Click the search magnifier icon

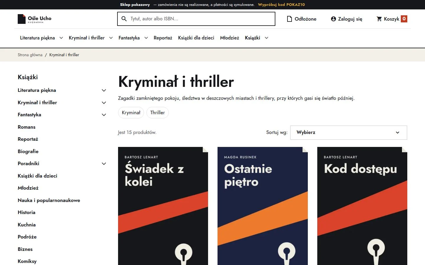tap(124, 19)
